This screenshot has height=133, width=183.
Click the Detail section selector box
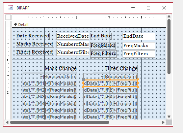tap(8, 24)
